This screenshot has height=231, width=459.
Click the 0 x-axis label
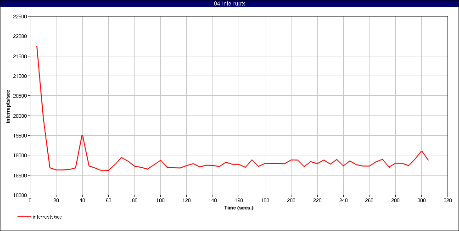pyautogui.click(x=30, y=201)
